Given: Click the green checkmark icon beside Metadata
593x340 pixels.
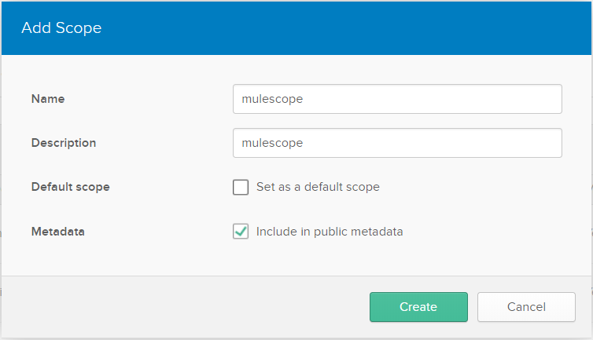Looking at the screenshot, I should coord(241,232).
